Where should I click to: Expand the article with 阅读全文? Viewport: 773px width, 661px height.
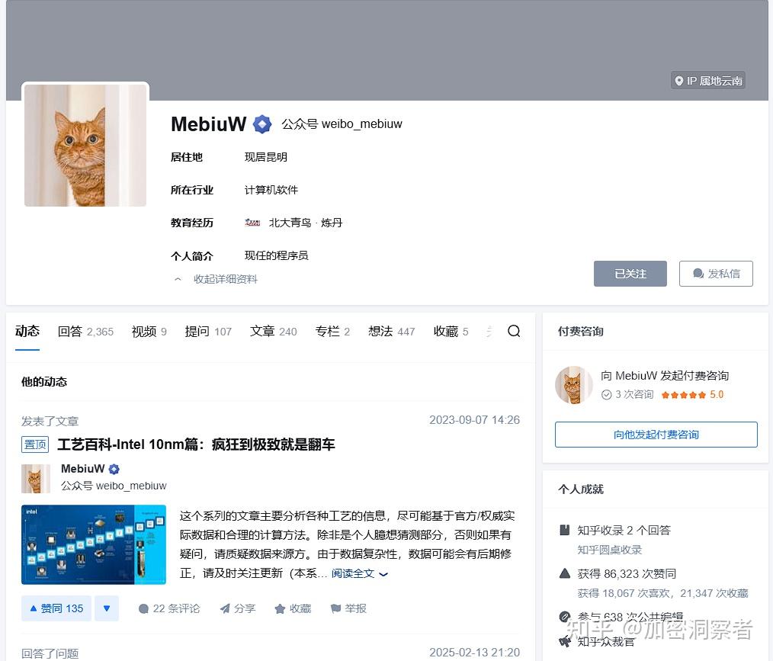coord(354,574)
